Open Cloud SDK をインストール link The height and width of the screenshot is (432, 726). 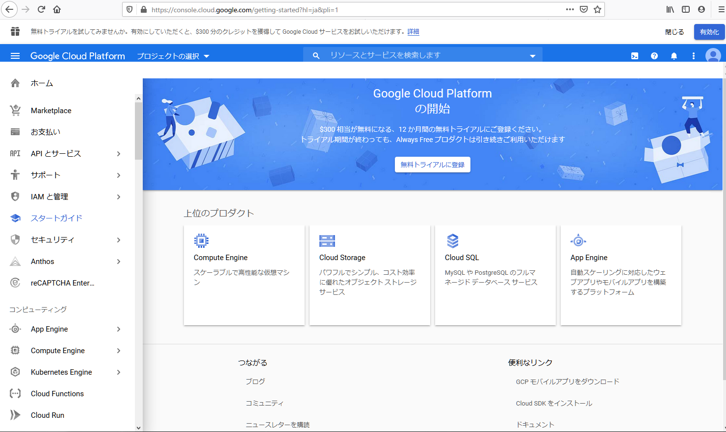pyautogui.click(x=554, y=403)
